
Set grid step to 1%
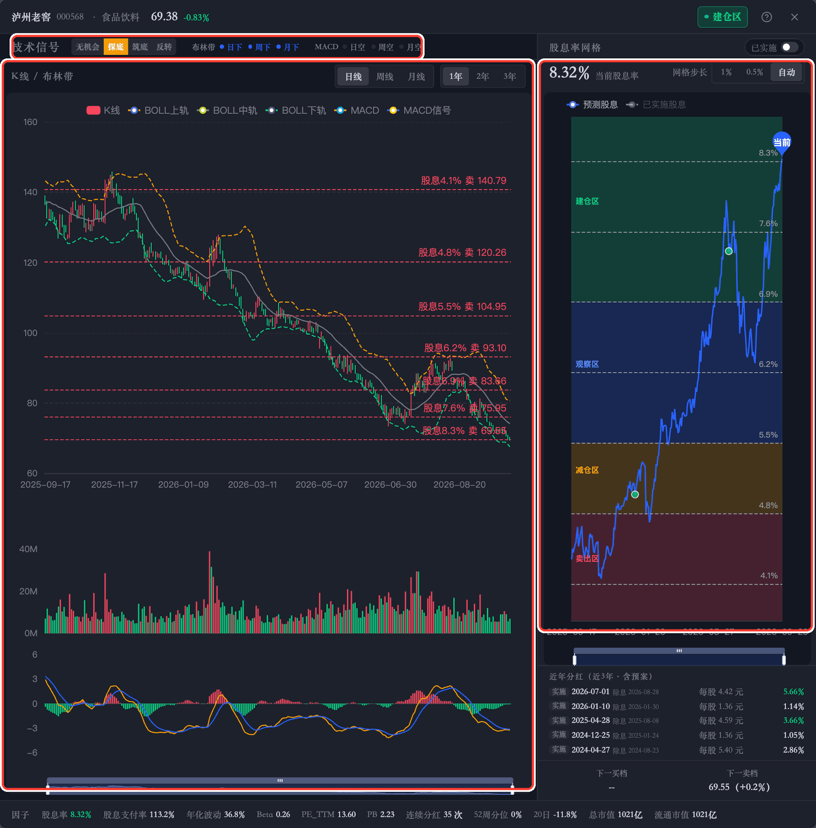pos(726,72)
